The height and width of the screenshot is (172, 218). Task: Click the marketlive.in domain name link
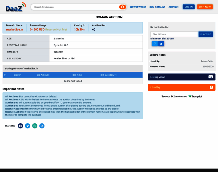14,30
